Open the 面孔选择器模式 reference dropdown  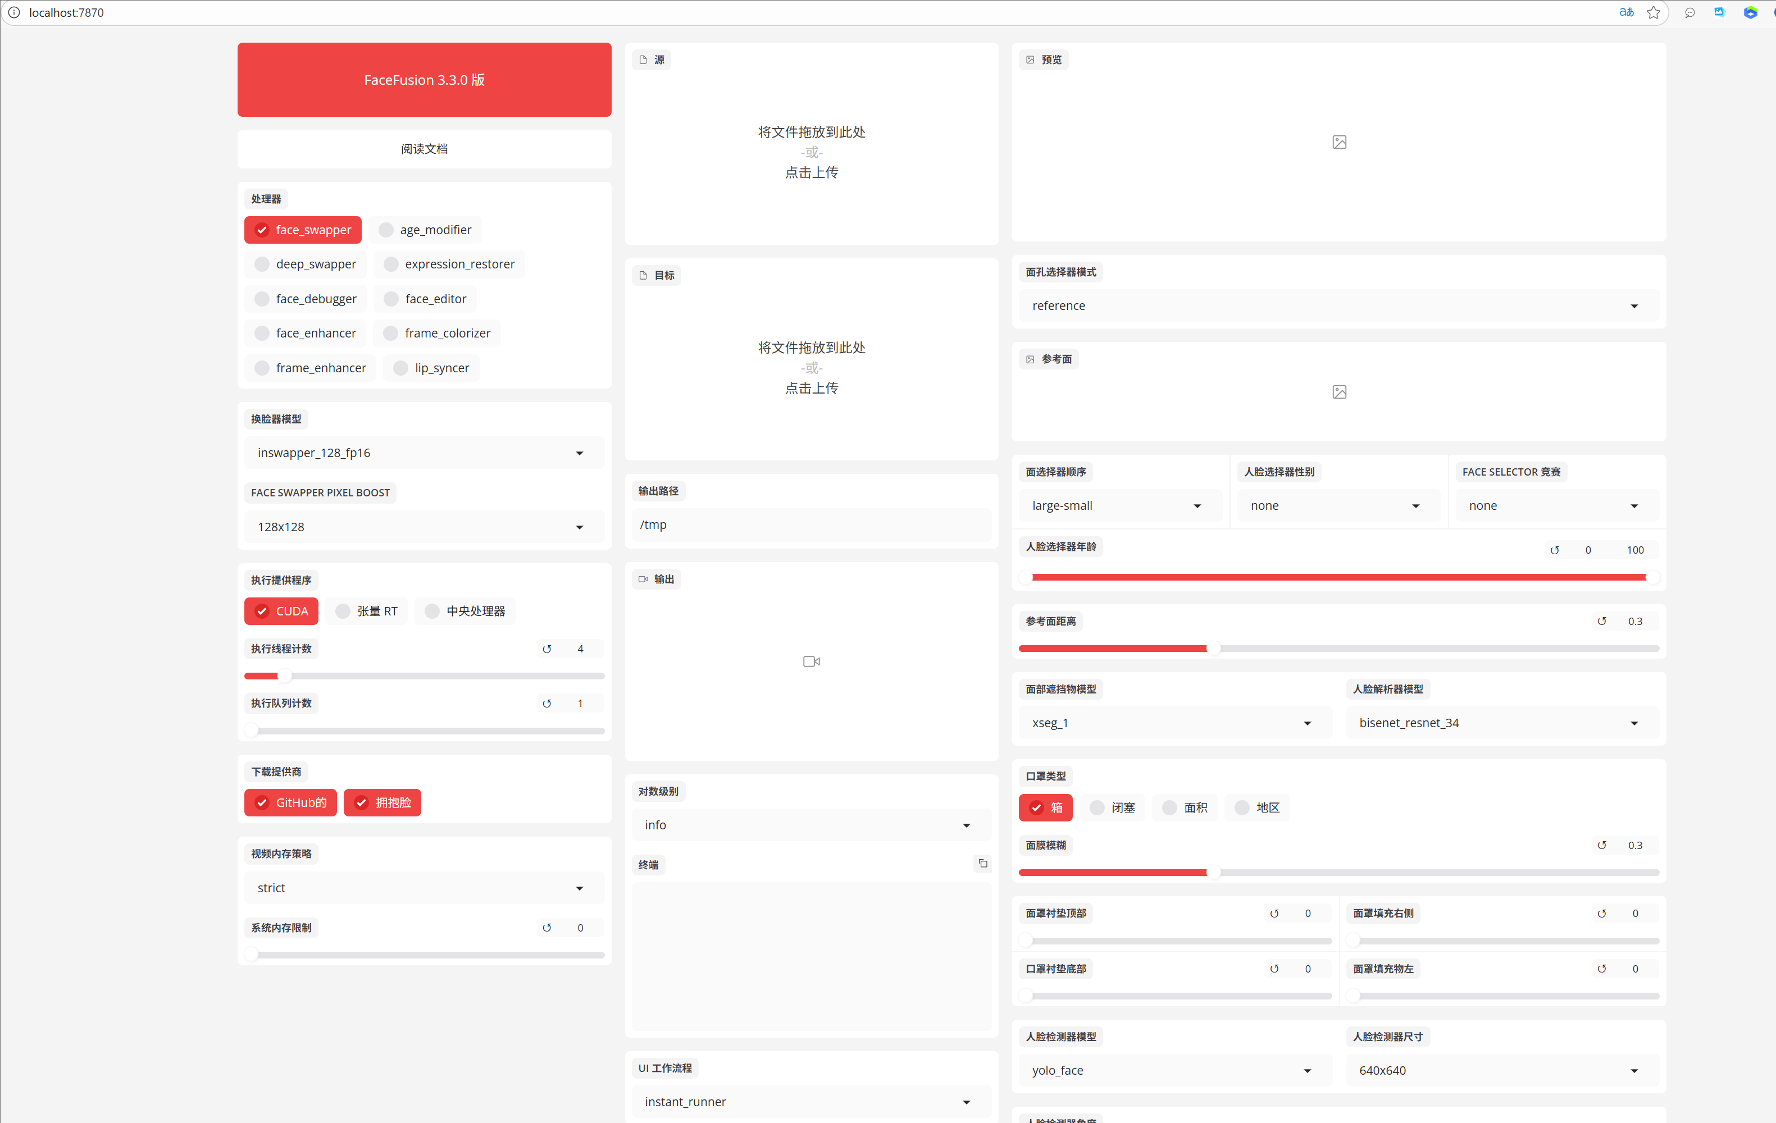coord(1338,306)
